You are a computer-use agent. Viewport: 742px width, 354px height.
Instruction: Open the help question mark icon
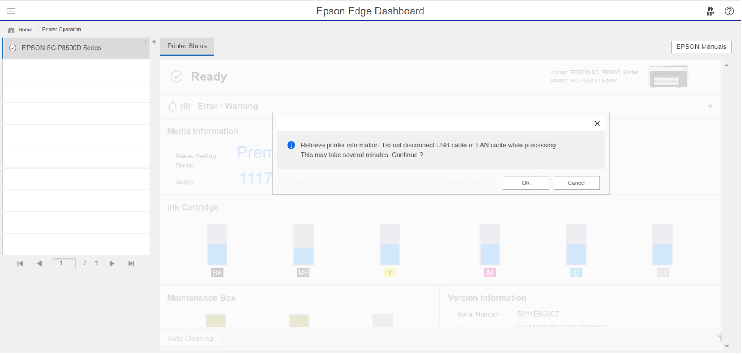click(730, 11)
